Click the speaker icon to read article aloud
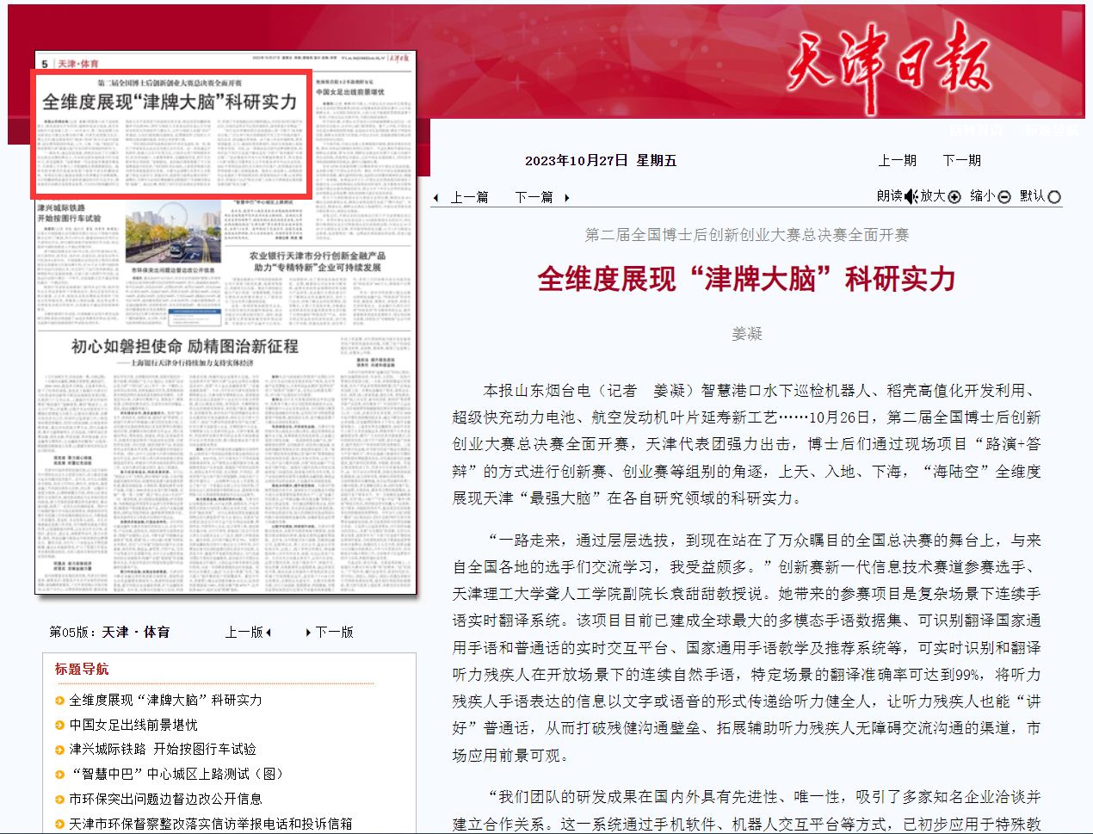This screenshot has height=834, width=1093. point(911,196)
